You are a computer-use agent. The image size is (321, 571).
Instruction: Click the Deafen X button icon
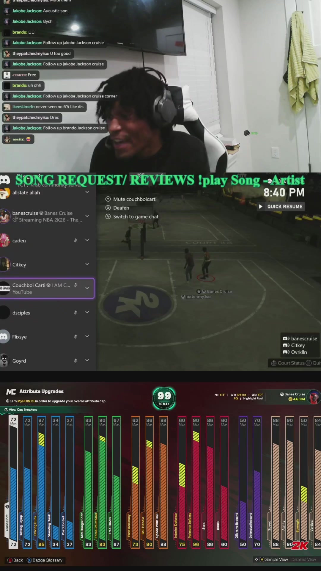108,208
